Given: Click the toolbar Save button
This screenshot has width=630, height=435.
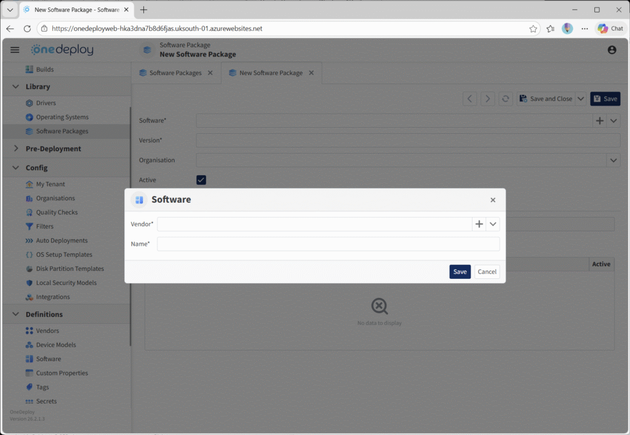Looking at the screenshot, I should tap(605, 99).
